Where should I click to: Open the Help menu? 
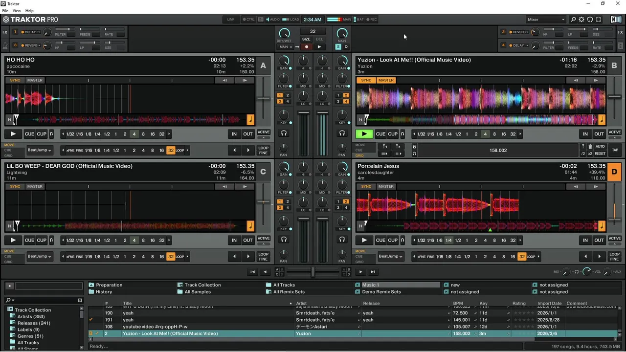(29, 11)
